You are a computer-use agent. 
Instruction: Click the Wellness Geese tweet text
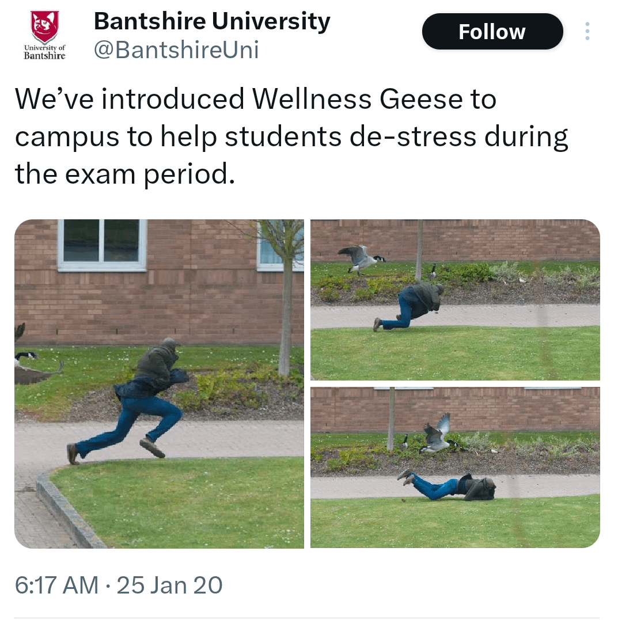pos(291,136)
